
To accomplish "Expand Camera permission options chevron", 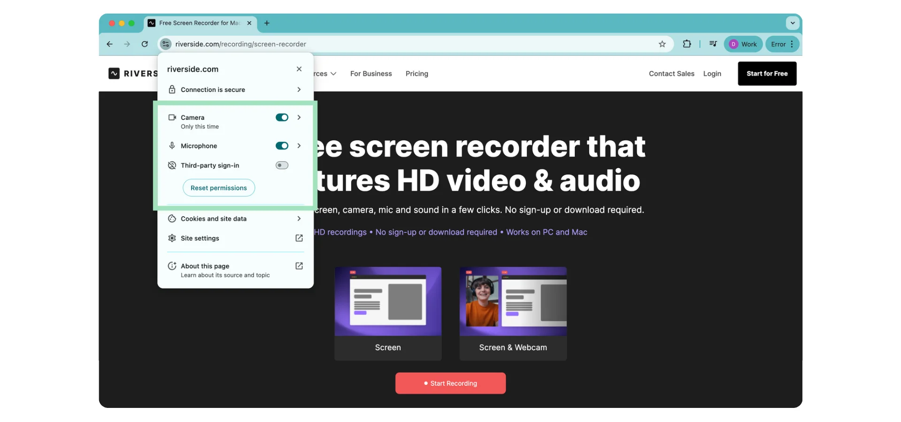I will 299,117.
